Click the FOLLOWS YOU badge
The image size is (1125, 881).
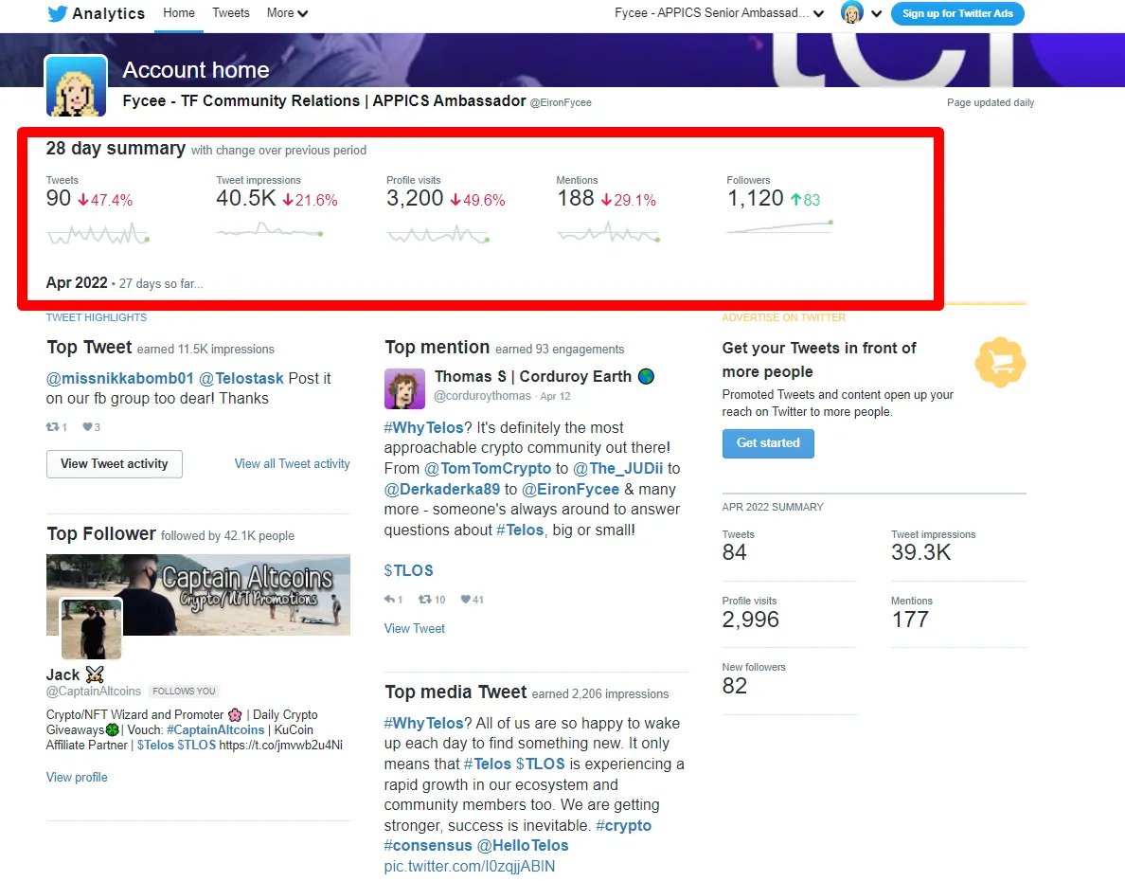click(x=184, y=691)
